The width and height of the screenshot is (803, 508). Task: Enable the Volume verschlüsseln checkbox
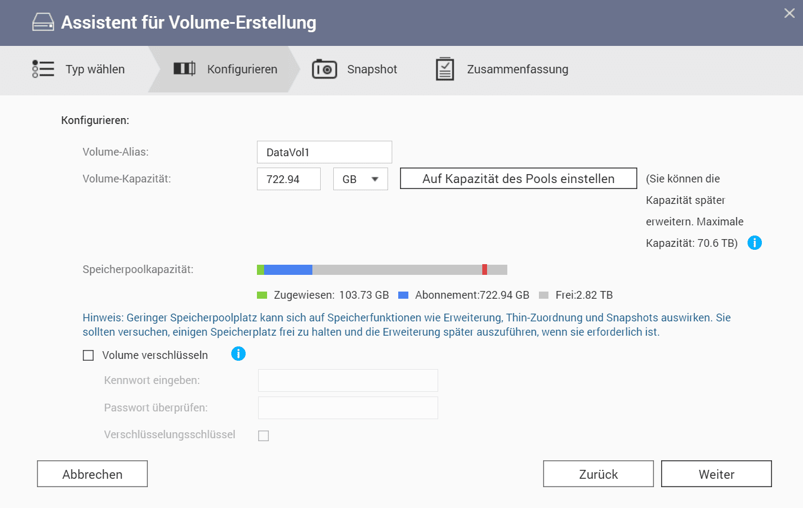88,355
